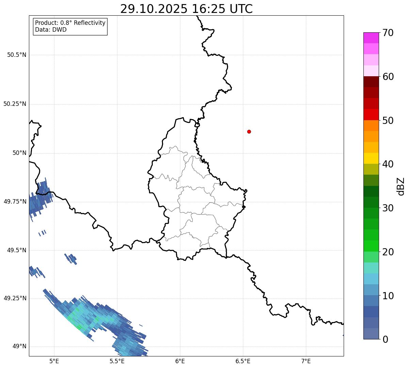409x368 pixels.
Task: Click the magenta top swatch of colorbar
Action: coord(371,38)
